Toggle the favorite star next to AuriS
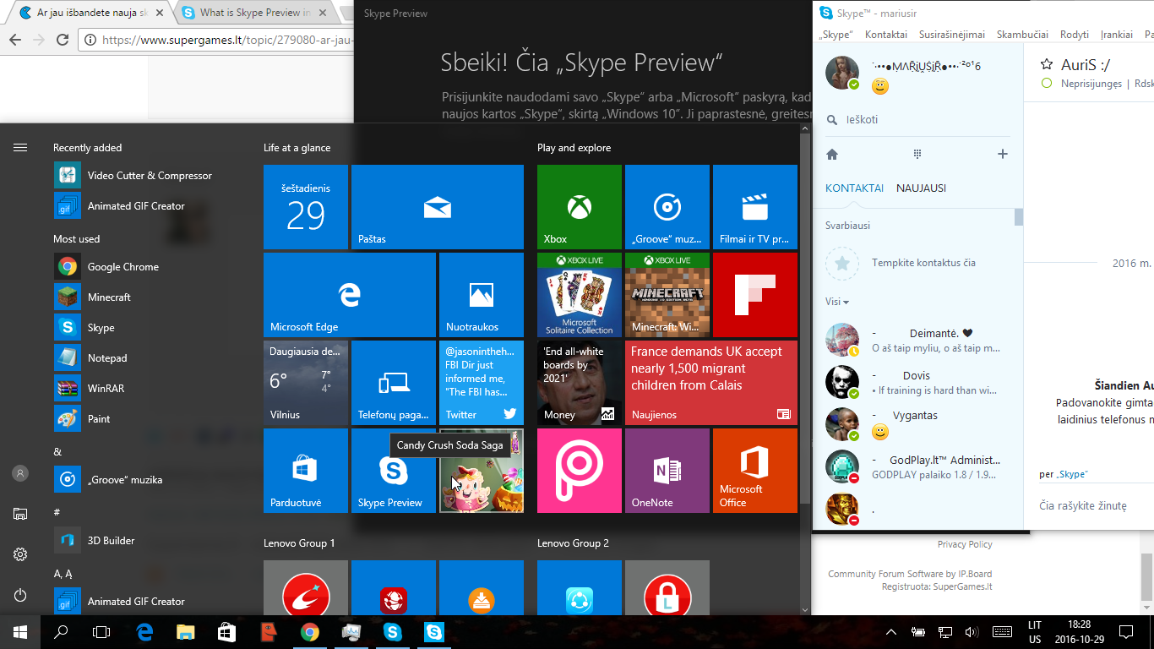 (x=1047, y=65)
